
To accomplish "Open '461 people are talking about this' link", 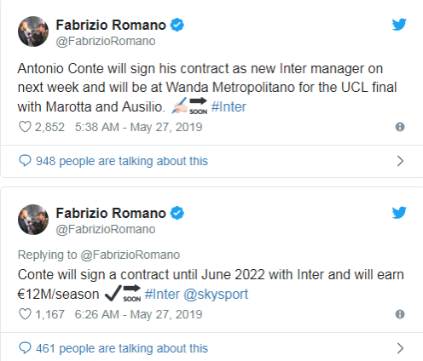I will (x=122, y=348).
